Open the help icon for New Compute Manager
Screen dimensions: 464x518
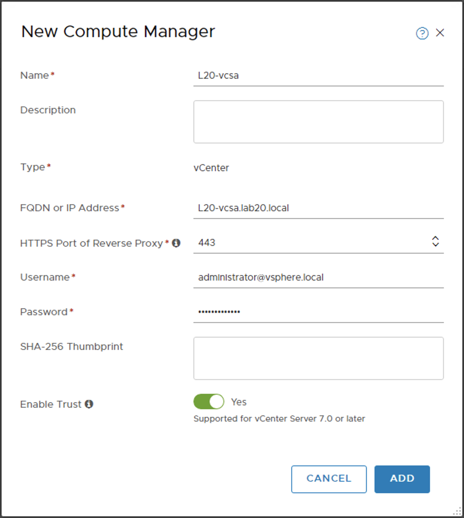[x=422, y=34]
